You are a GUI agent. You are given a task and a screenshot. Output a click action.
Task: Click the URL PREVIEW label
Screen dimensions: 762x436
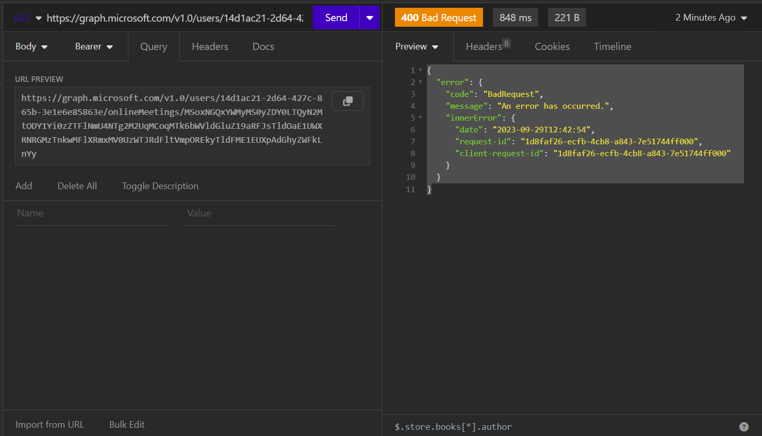39,79
